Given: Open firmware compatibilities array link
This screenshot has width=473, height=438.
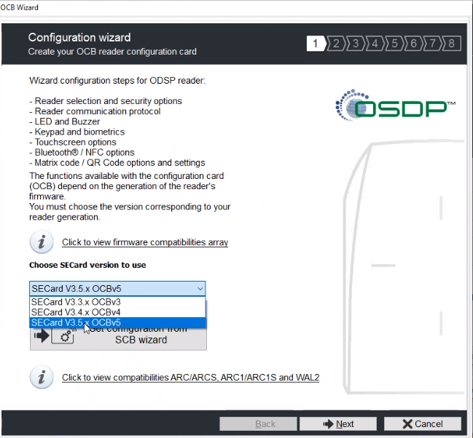Looking at the screenshot, I should [x=144, y=242].
